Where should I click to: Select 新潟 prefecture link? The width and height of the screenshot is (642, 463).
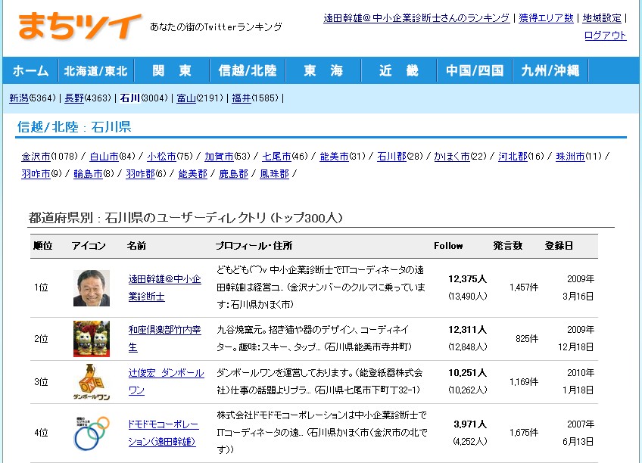click(x=19, y=98)
